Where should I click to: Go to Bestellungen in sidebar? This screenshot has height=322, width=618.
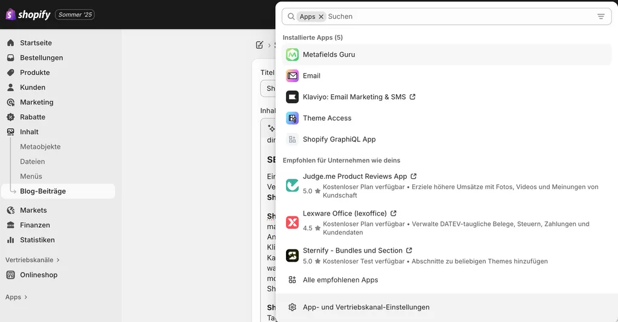click(x=41, y=58)
